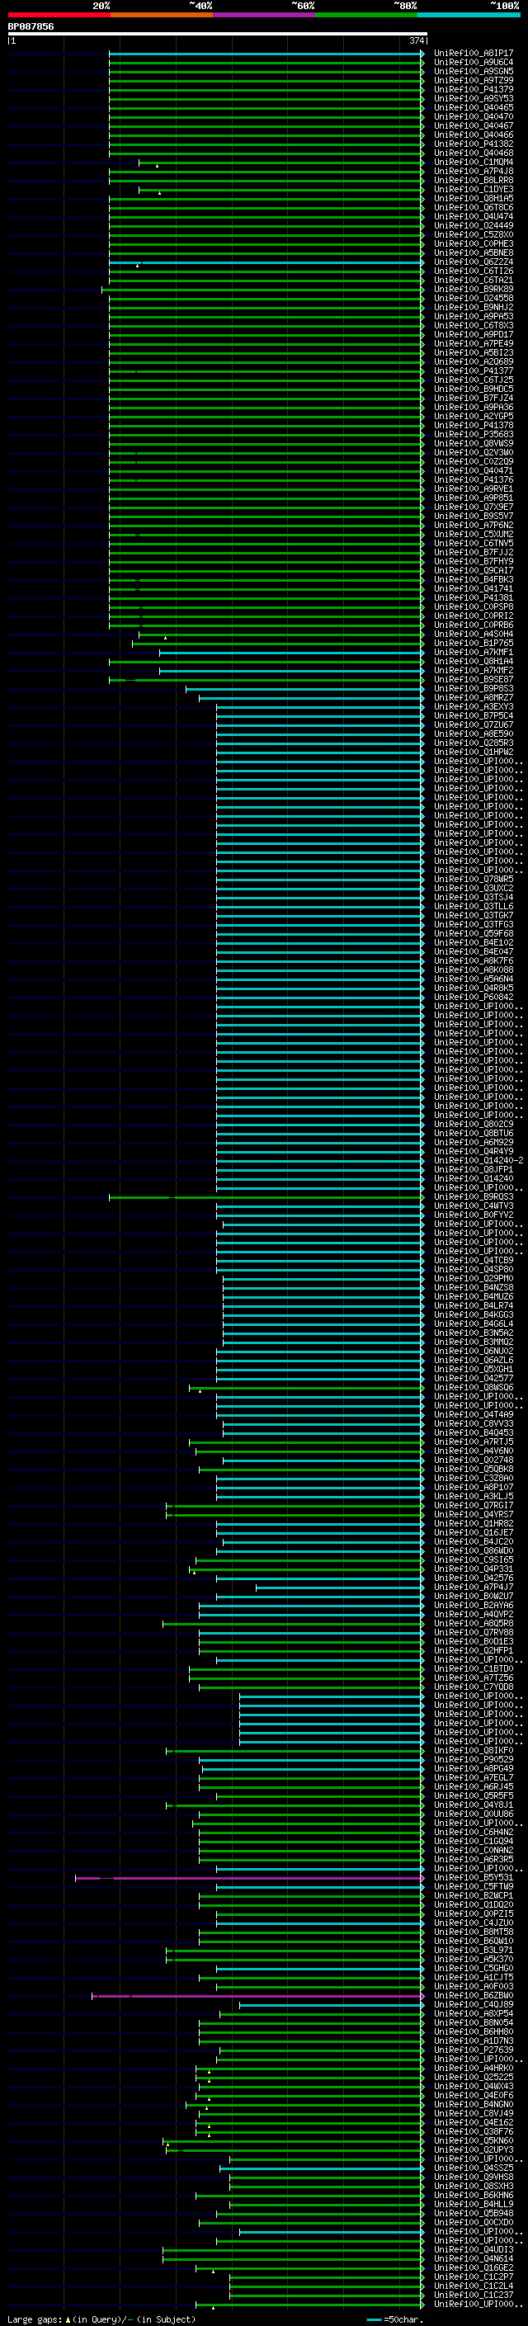The width and height of the screenshot is (528, 2326).
Task: Open the BP087856 query title
Action: point(31,26)
